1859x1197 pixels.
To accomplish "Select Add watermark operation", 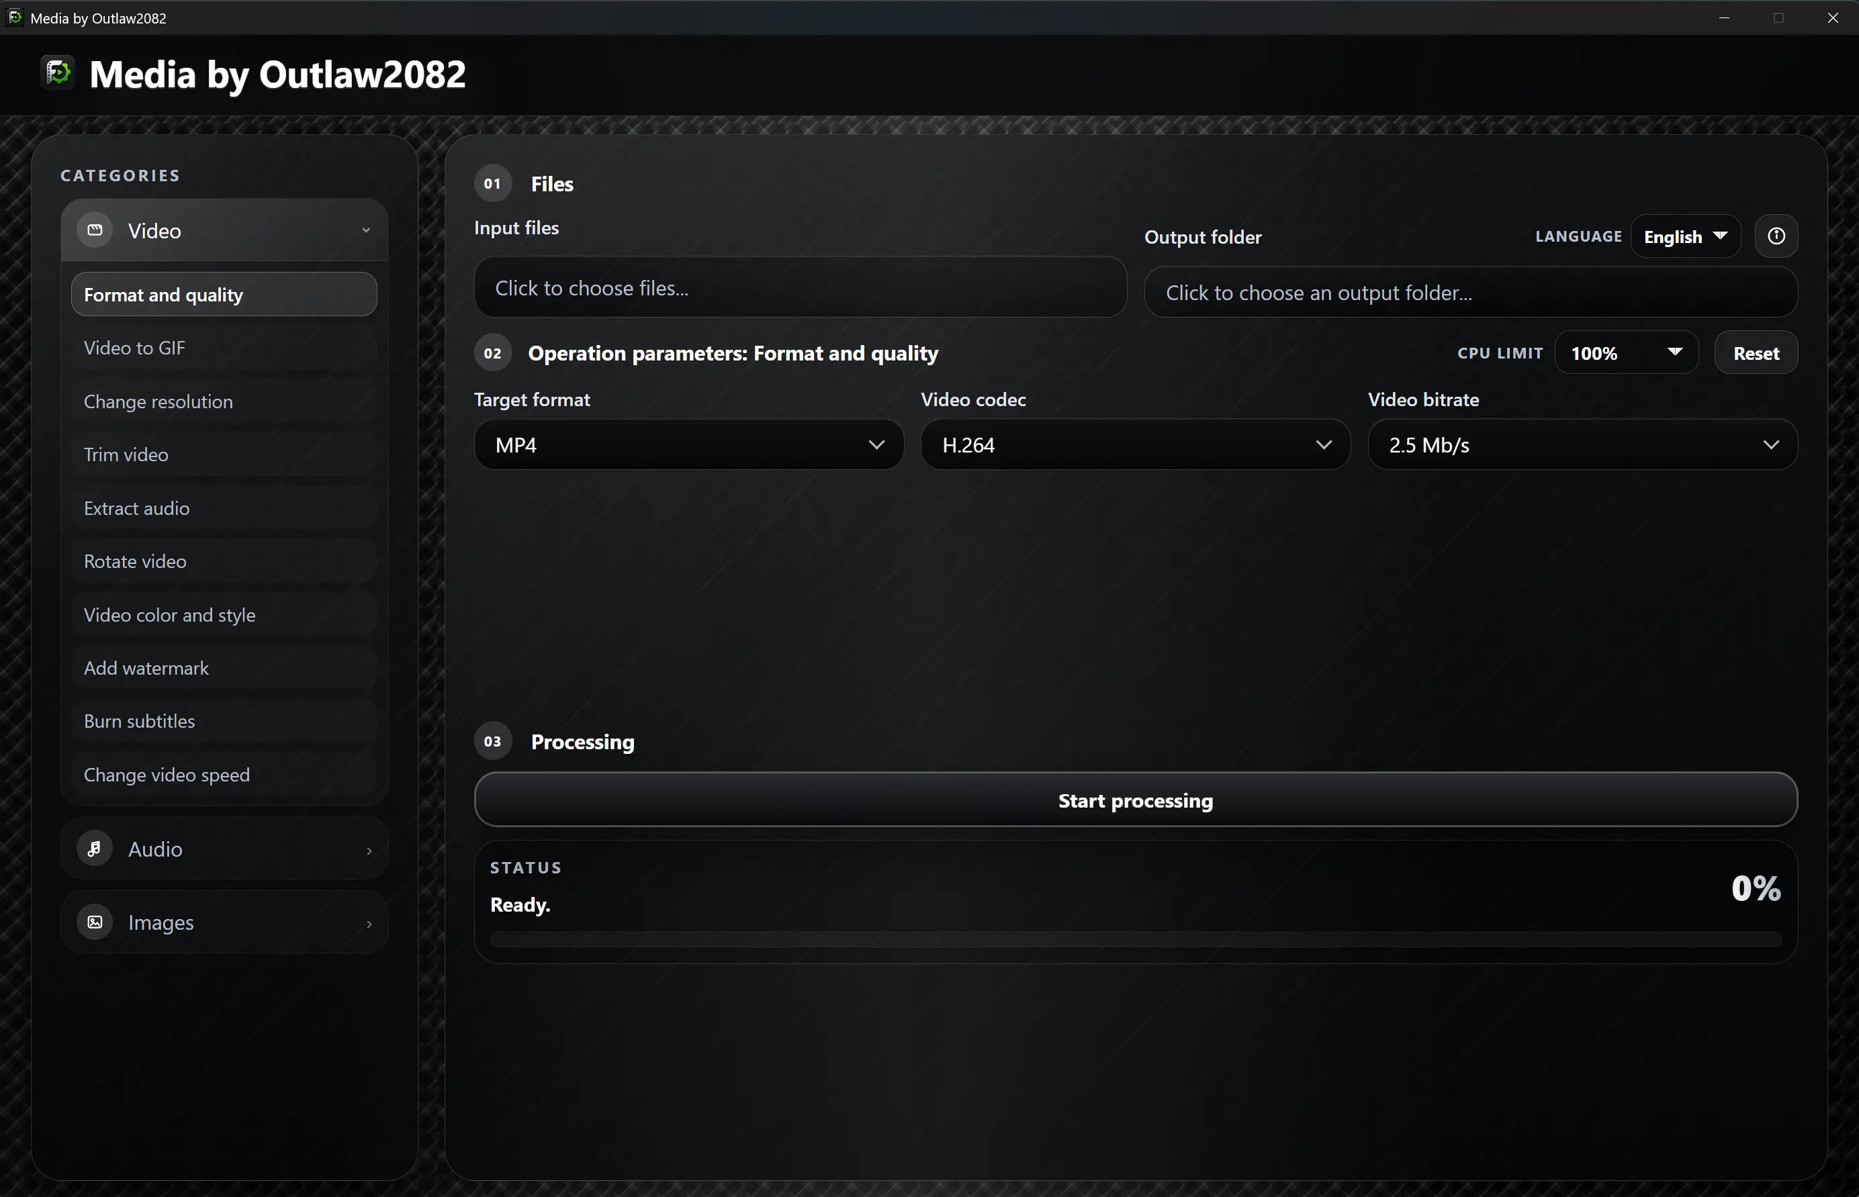I will [224, 668].
